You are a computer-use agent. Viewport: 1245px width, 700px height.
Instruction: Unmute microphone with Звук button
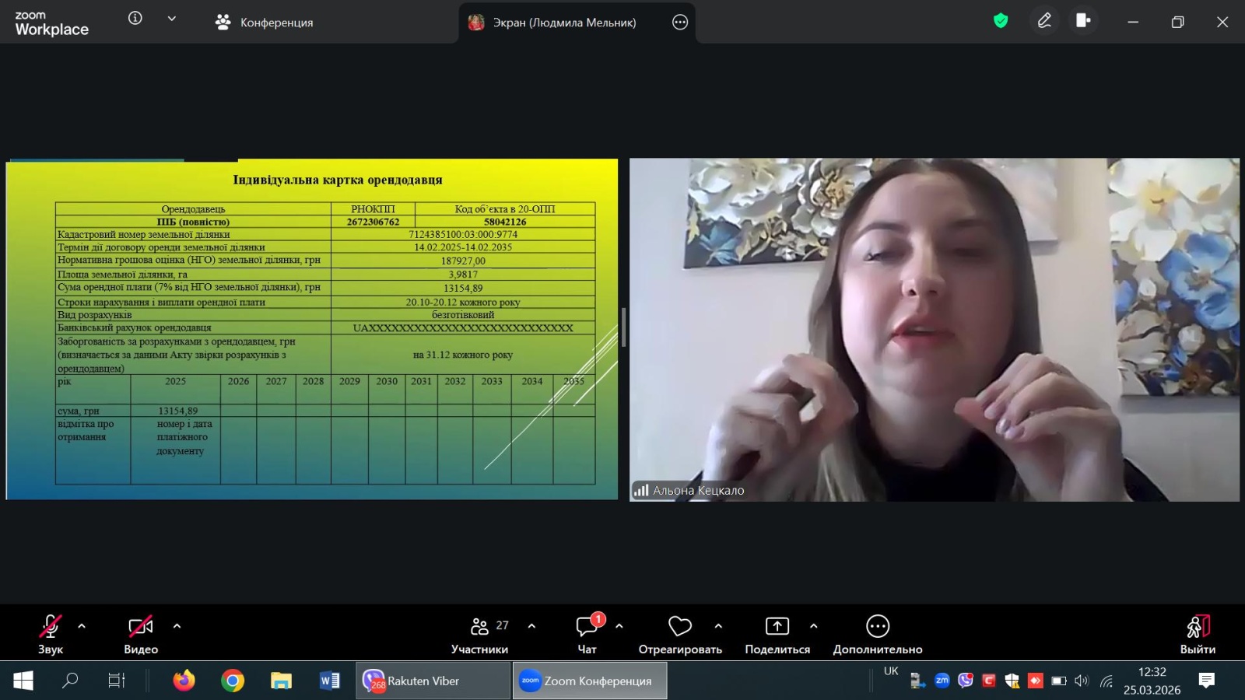[51, 634]
